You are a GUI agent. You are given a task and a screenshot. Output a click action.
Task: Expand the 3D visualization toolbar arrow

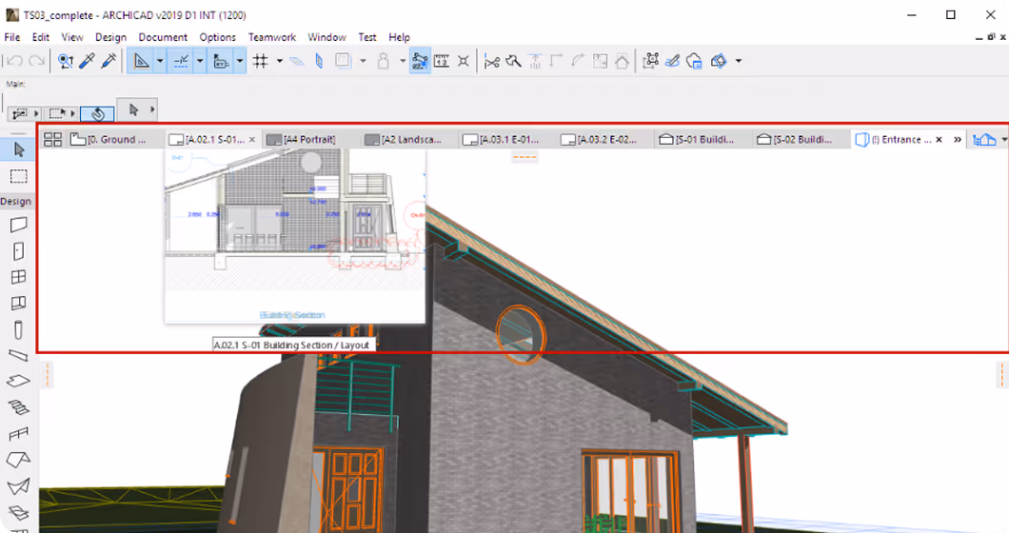[739, 61]
